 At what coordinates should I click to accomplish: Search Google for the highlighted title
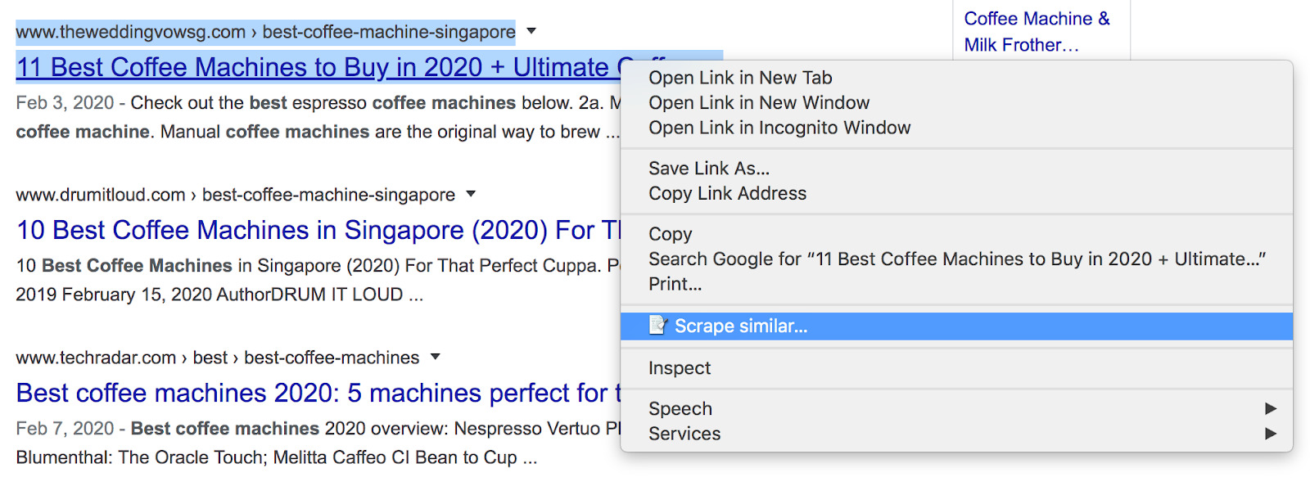pos(956,259)
